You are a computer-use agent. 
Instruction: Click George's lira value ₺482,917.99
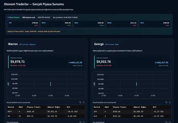pos(161,63)
